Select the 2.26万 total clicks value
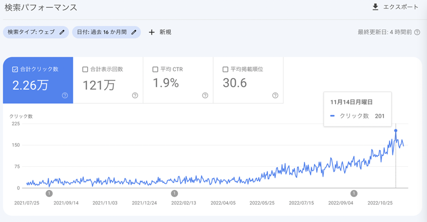This screenshot has width=427, height=222. pos(30,85)
